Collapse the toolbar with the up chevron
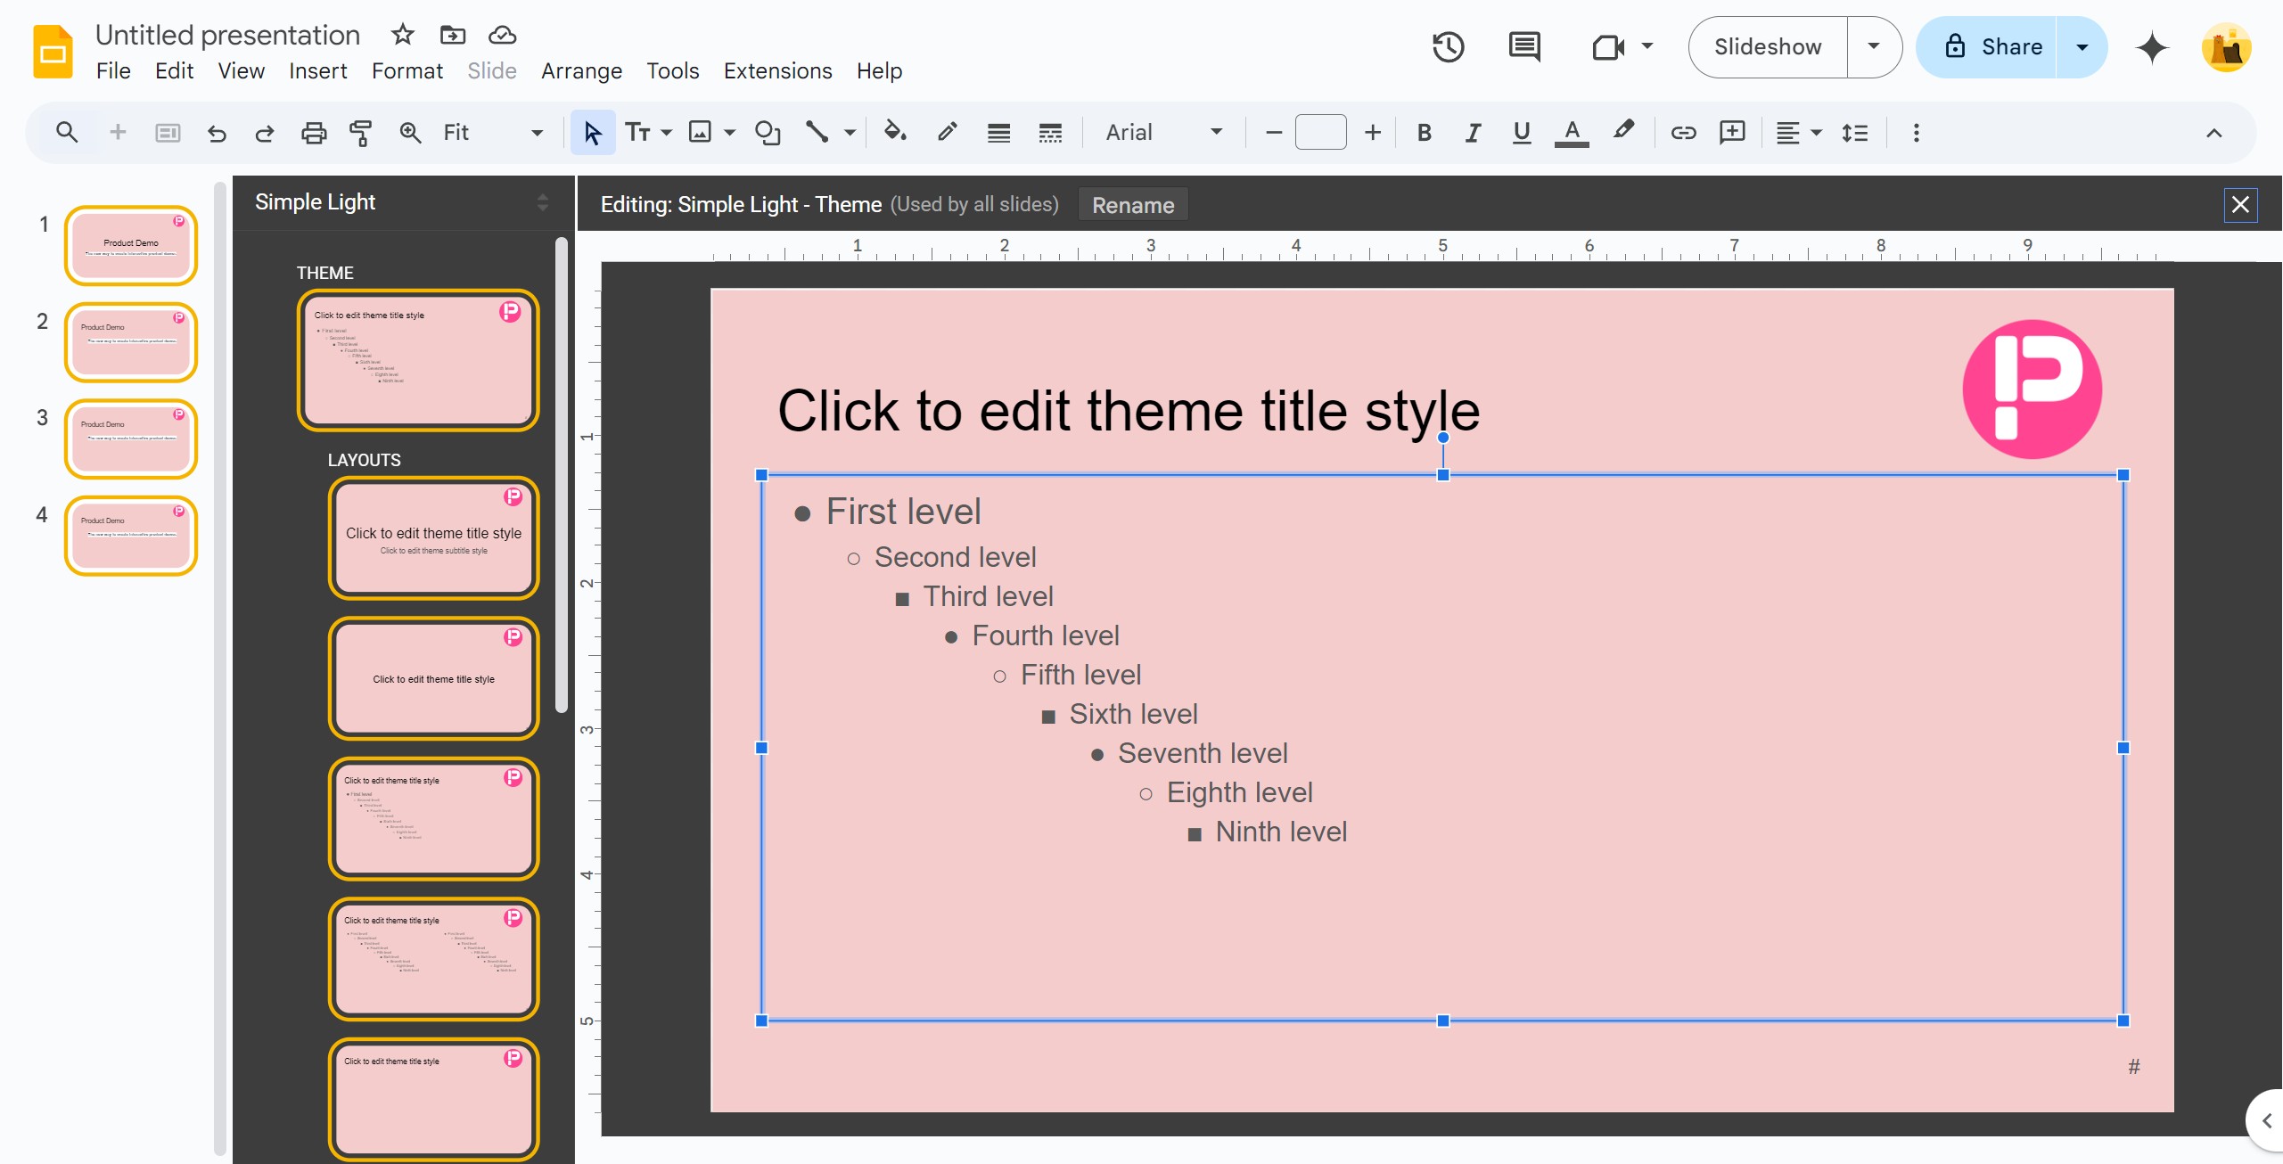Viewport: 2283px width, 1164px height. pyautogui.click(x=2213, y=133)
